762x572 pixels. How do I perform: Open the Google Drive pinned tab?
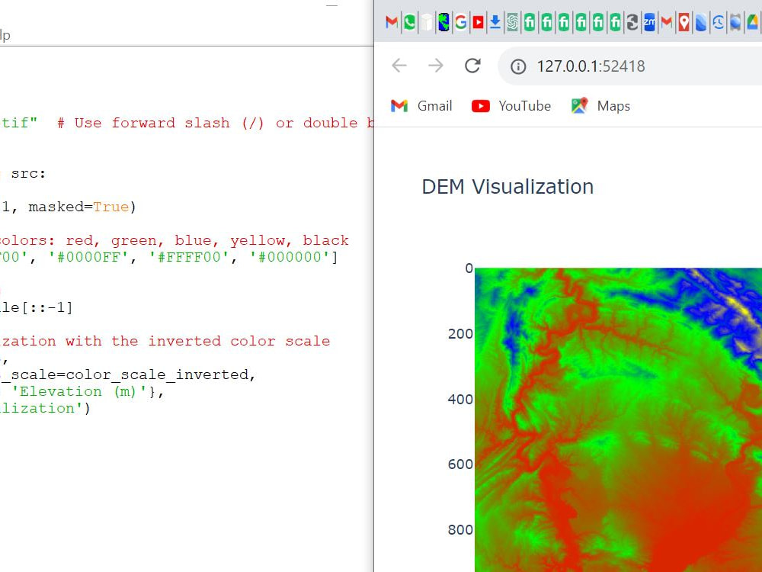tap(752, 23)
